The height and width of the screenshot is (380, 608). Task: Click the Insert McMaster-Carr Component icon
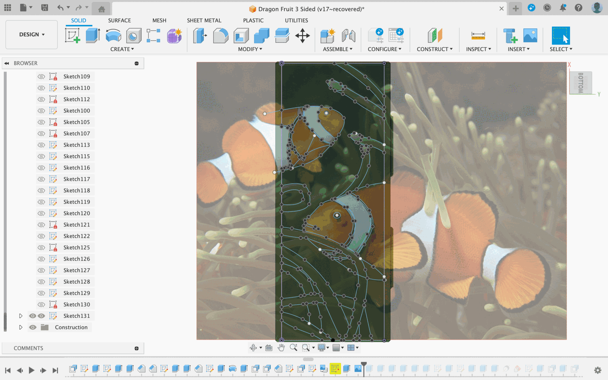[x=509, y=36]
